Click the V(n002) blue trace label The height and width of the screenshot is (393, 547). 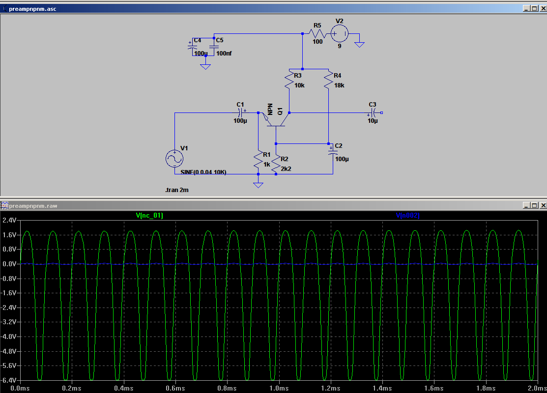click(408, 215)
